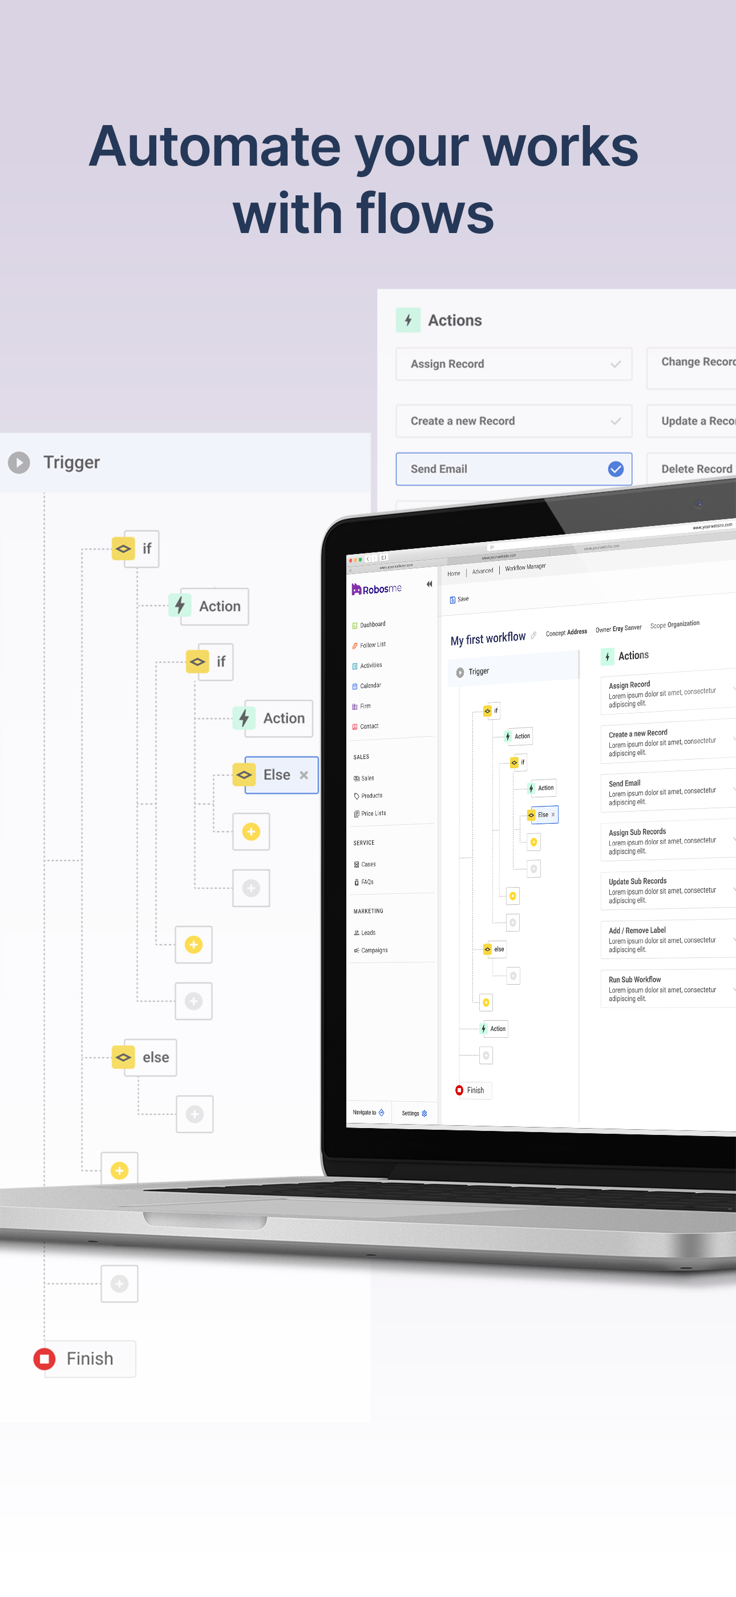Open Sales item under the SALES section on the laptop
This screenshot has width=736, height=1597.
tap(364, 778)
